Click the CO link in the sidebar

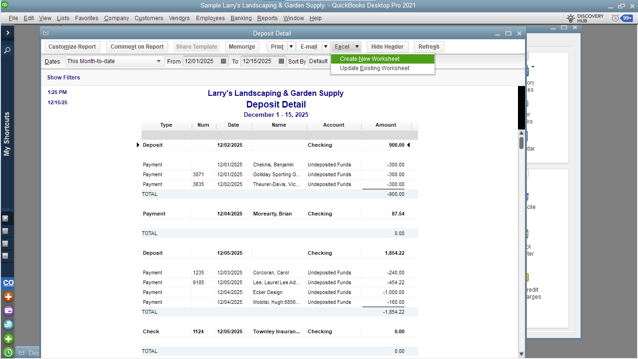tap(8, 283)
